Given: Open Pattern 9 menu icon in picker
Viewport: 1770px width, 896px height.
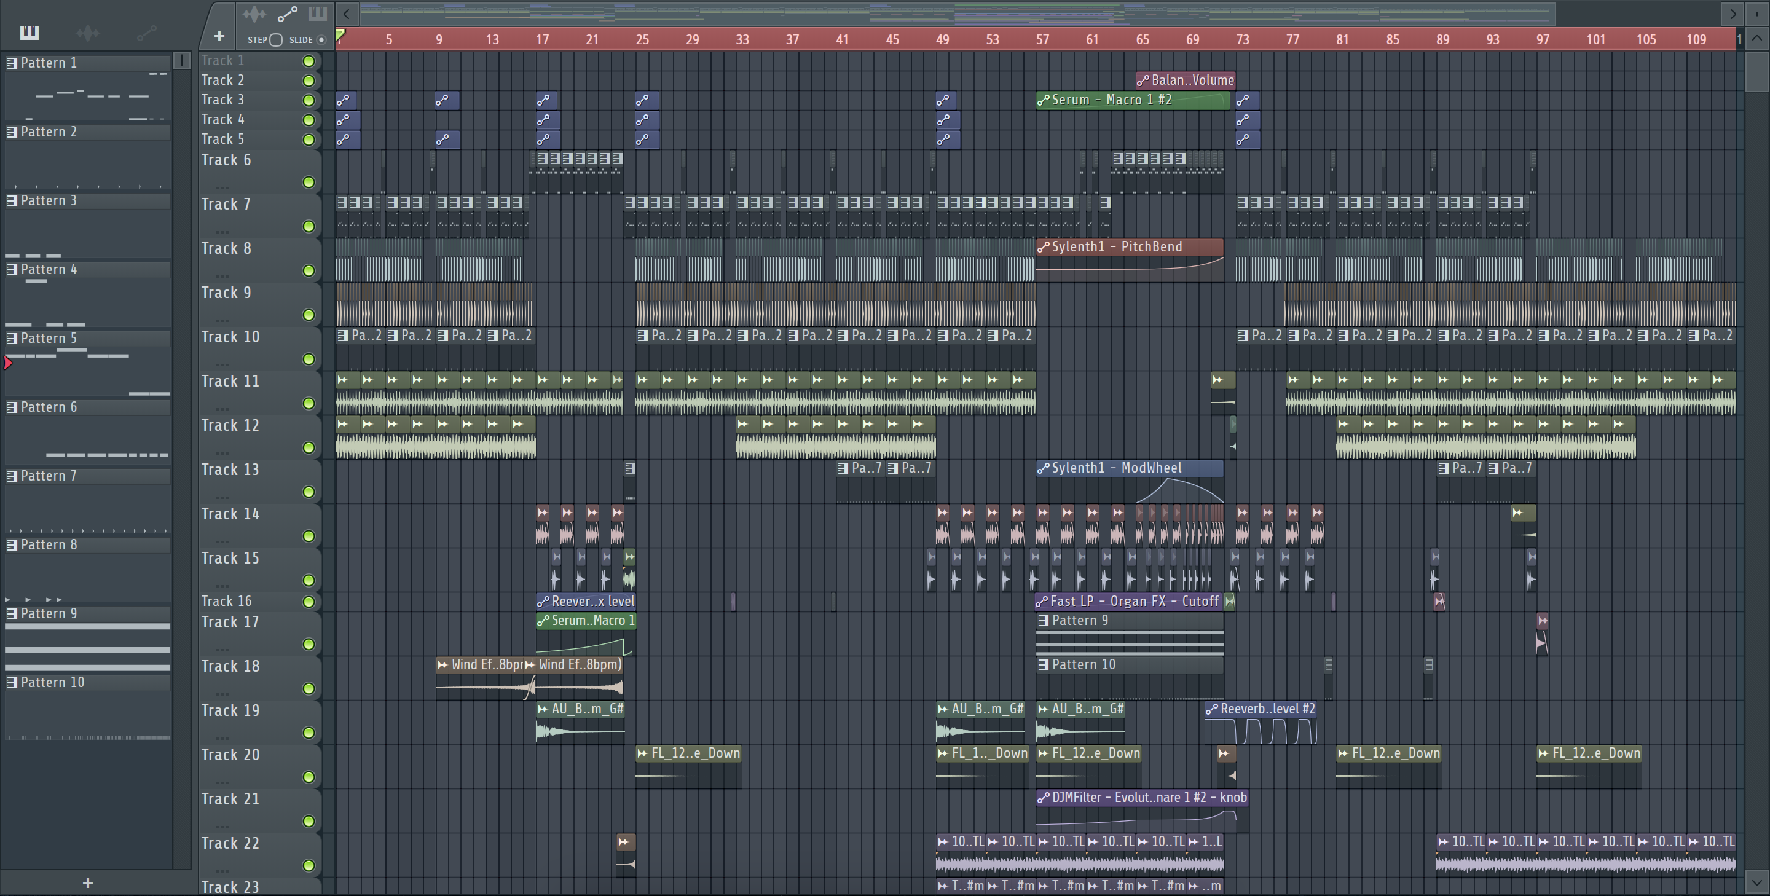Looking at the screenshot, I should point(12,613).
